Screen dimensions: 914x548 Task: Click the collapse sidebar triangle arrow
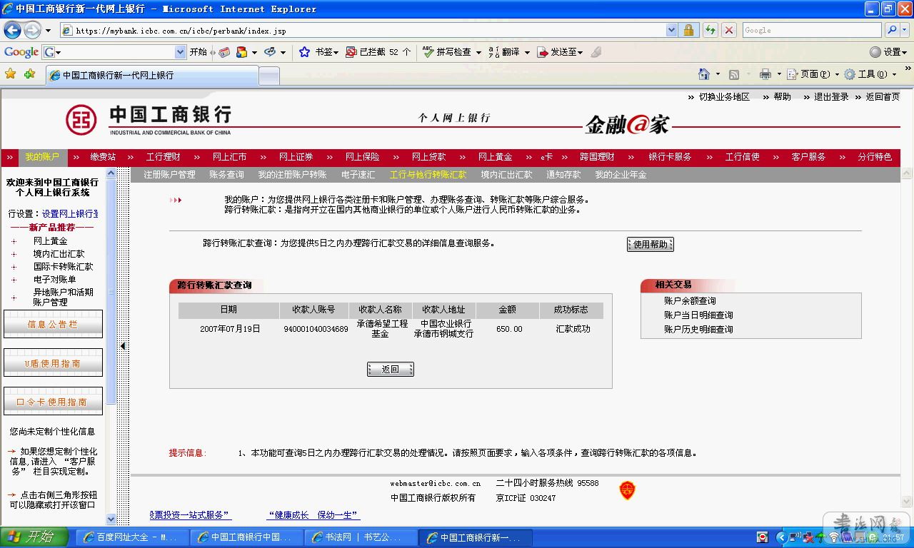123,346
